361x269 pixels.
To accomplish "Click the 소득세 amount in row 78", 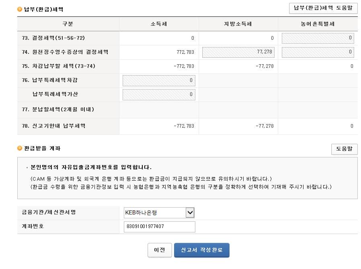I will [184, 126].
